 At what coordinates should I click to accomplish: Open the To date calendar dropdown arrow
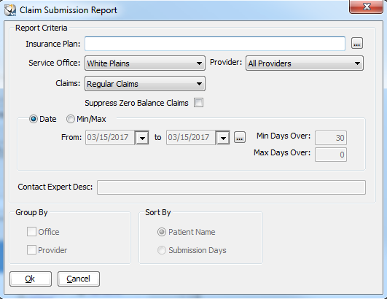point(223,138)
